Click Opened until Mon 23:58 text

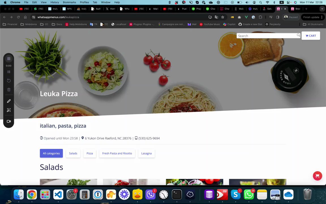click(x=61, y=138)
